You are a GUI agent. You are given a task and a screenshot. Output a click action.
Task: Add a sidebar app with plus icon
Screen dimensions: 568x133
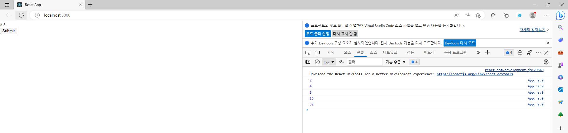(560, 128)
